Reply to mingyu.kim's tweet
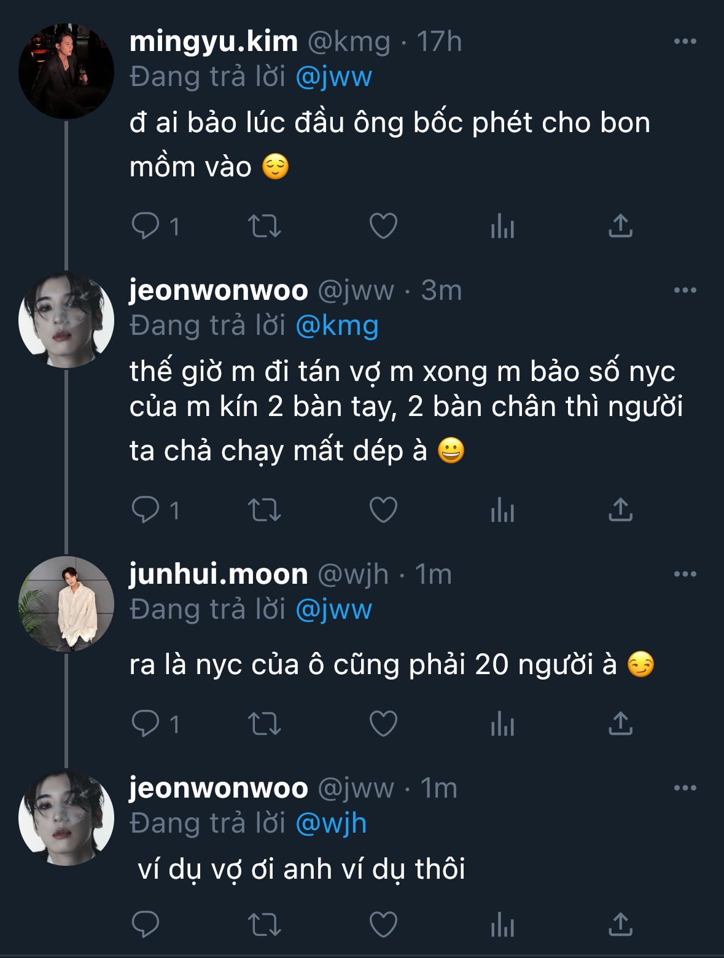Viewport: 724px width, 958px height. point(146,226)
